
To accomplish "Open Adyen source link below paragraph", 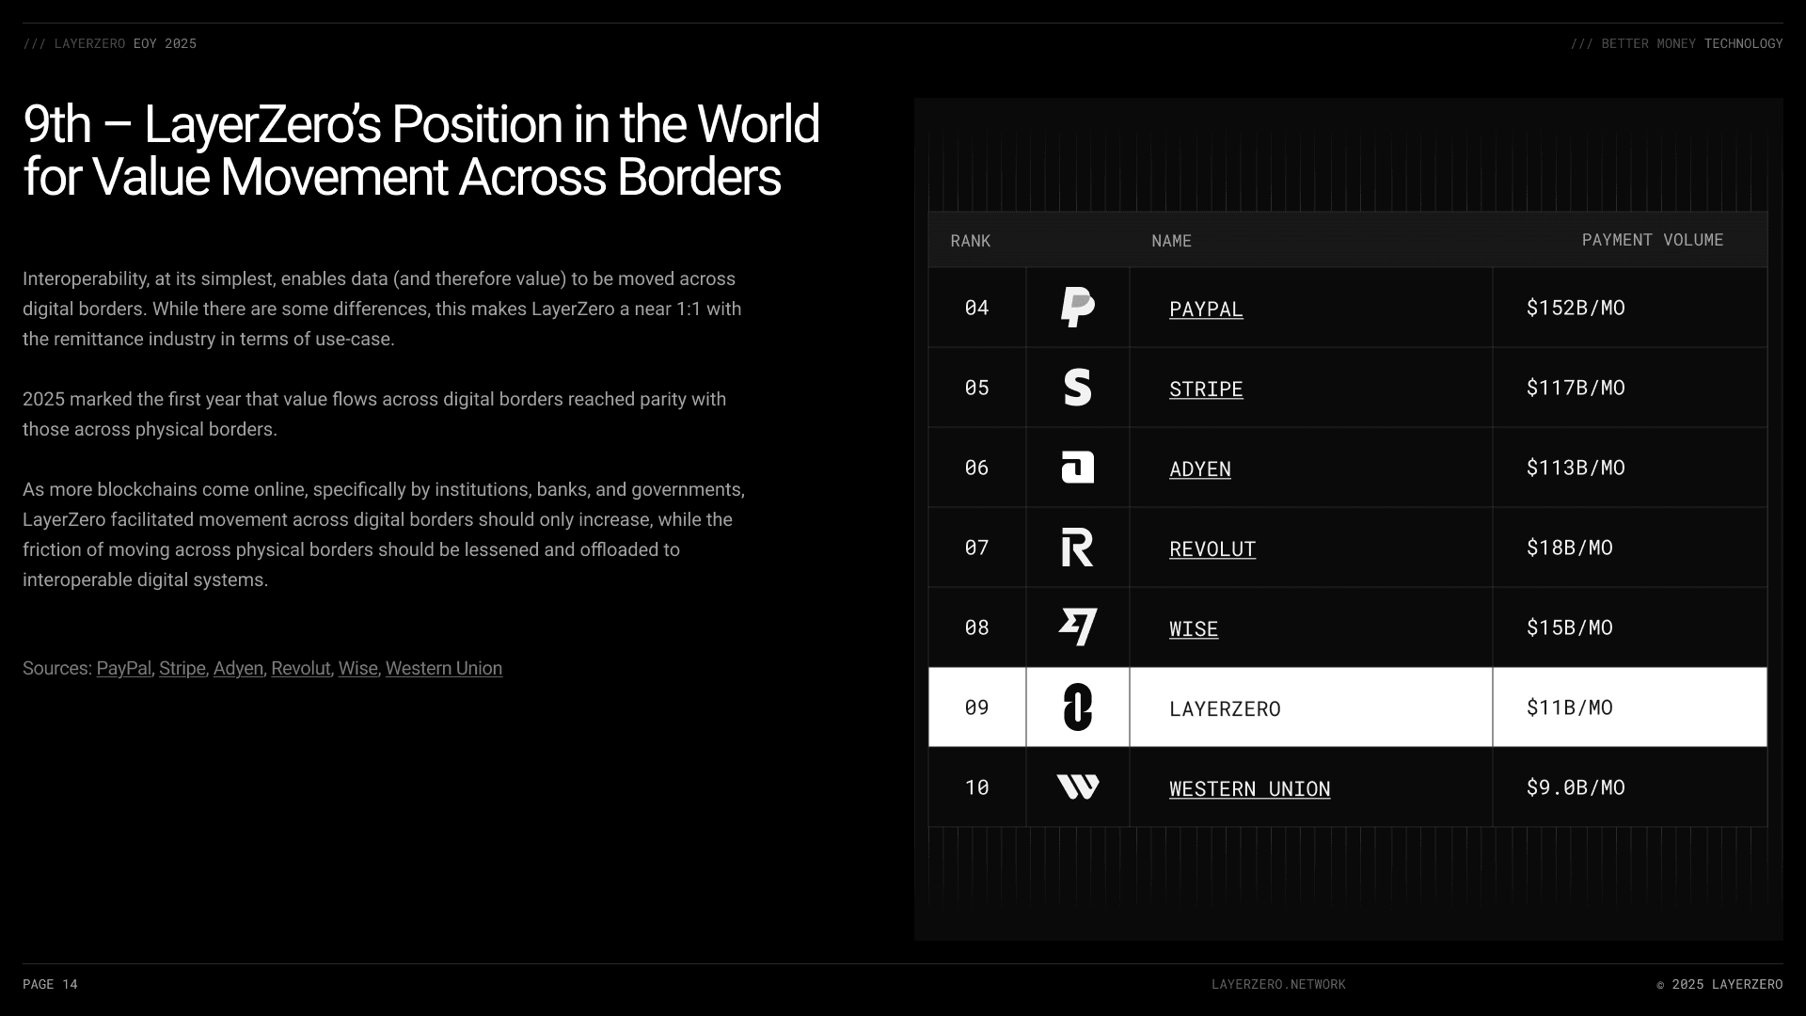I will (x=238, y=669).
